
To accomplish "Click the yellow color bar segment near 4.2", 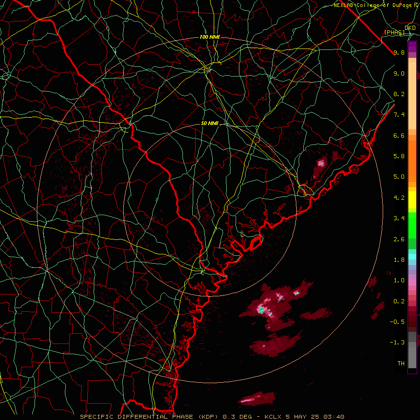I will tap(412, 200).
